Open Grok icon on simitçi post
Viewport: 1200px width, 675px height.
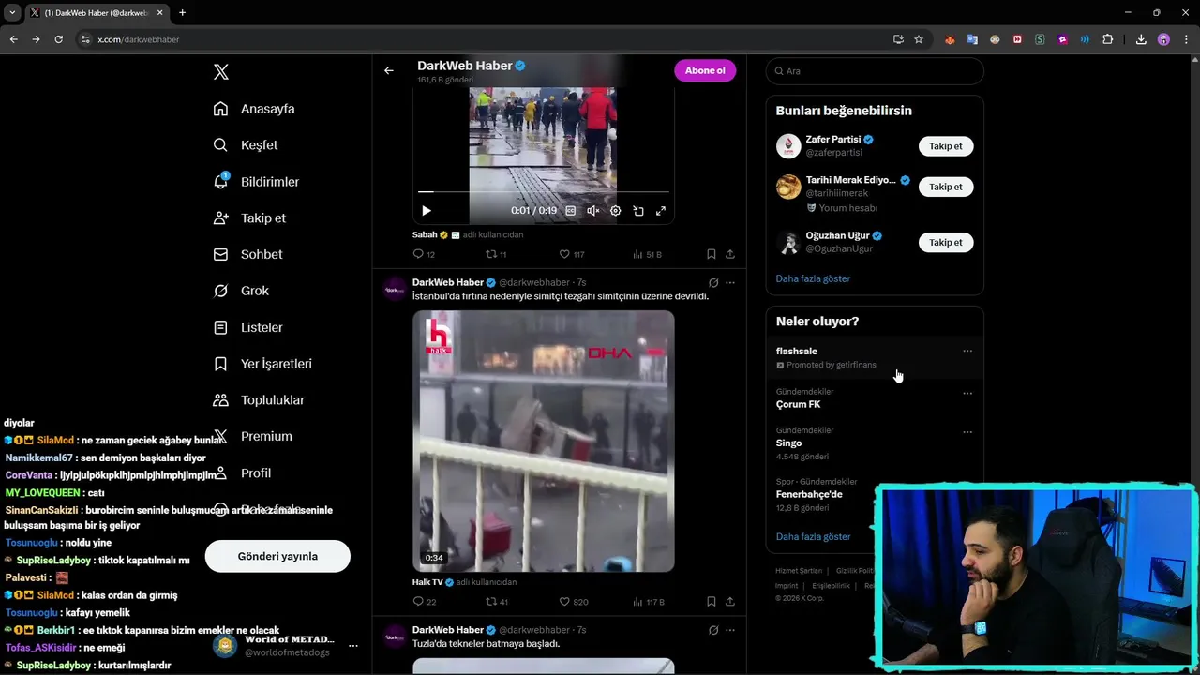click(713, 282)
